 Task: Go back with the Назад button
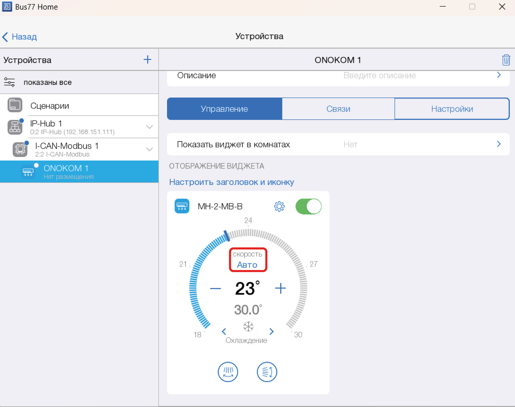20,37
